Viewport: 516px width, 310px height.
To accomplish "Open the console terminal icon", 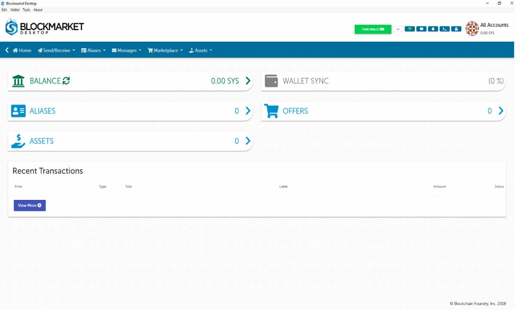I will 445,29.
